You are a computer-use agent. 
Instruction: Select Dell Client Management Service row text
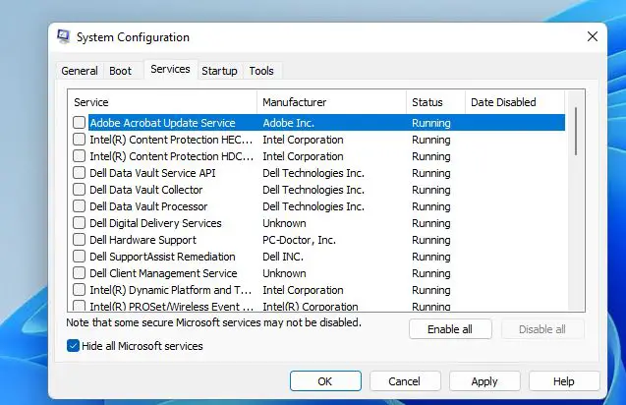(x=163, y=273)
